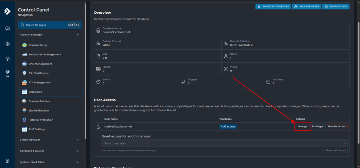The width and height of the screenshot is (360, 168).
Task: Open the user account icon in left rail
Action: (x=7, y=43)
